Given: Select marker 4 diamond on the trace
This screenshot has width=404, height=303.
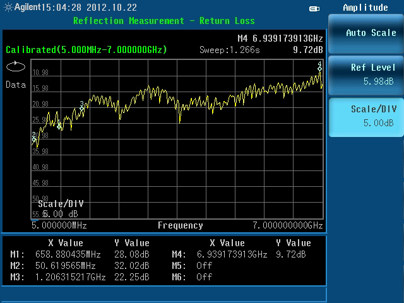Looking at the screenshot, I should pos(319,68).
